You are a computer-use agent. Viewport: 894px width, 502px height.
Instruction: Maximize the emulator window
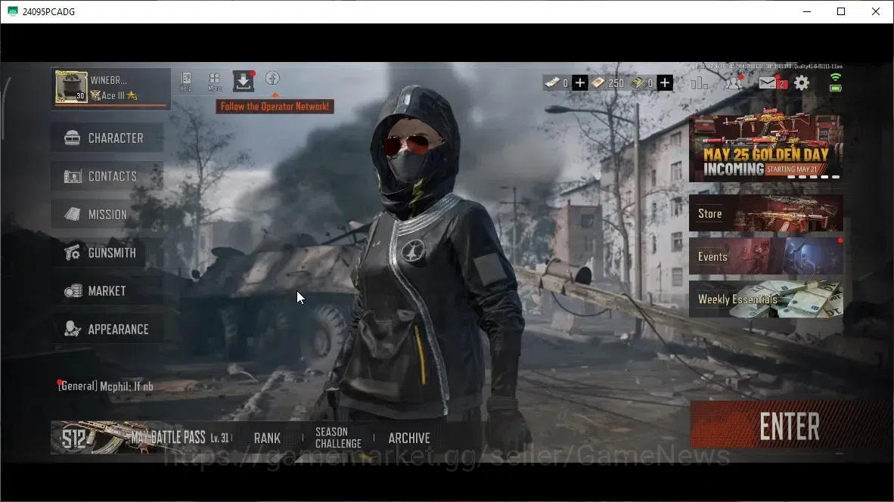pyautogui.click(x=841, y=11)
